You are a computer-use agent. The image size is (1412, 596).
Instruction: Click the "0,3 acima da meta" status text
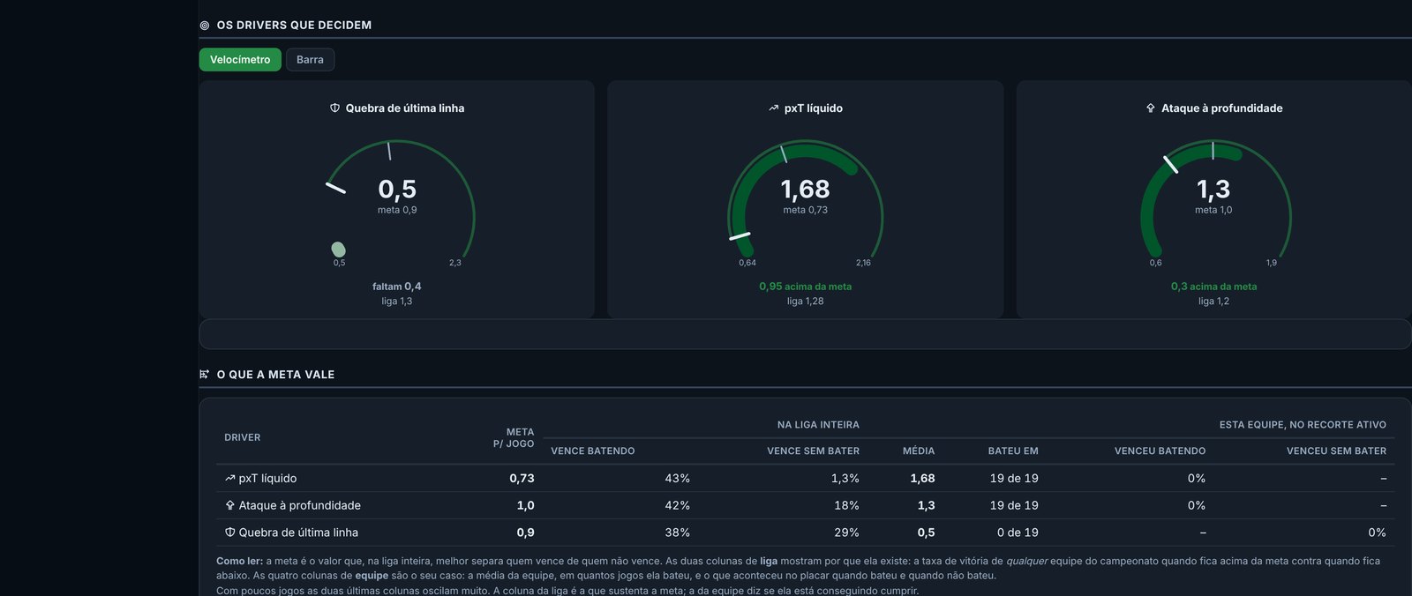[1213, 287]
